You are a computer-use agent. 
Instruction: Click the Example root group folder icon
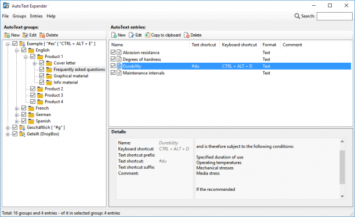[x=22, y=44]
